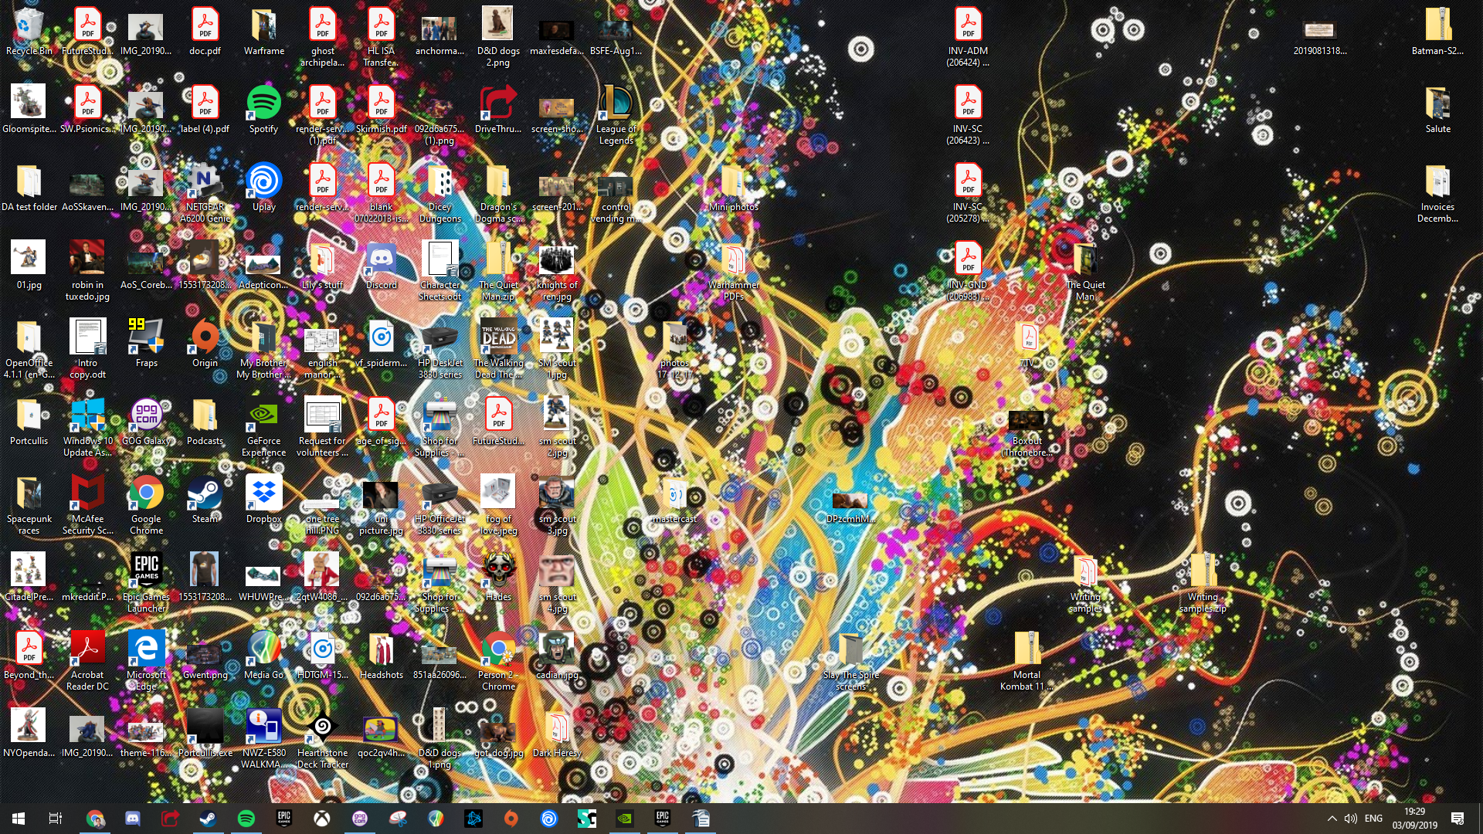The height and width of the screenshot is (834, 1483).
Task: Launch League of Legends desktop shortcut
Action: pyautogui.click(x=616, y=114)
